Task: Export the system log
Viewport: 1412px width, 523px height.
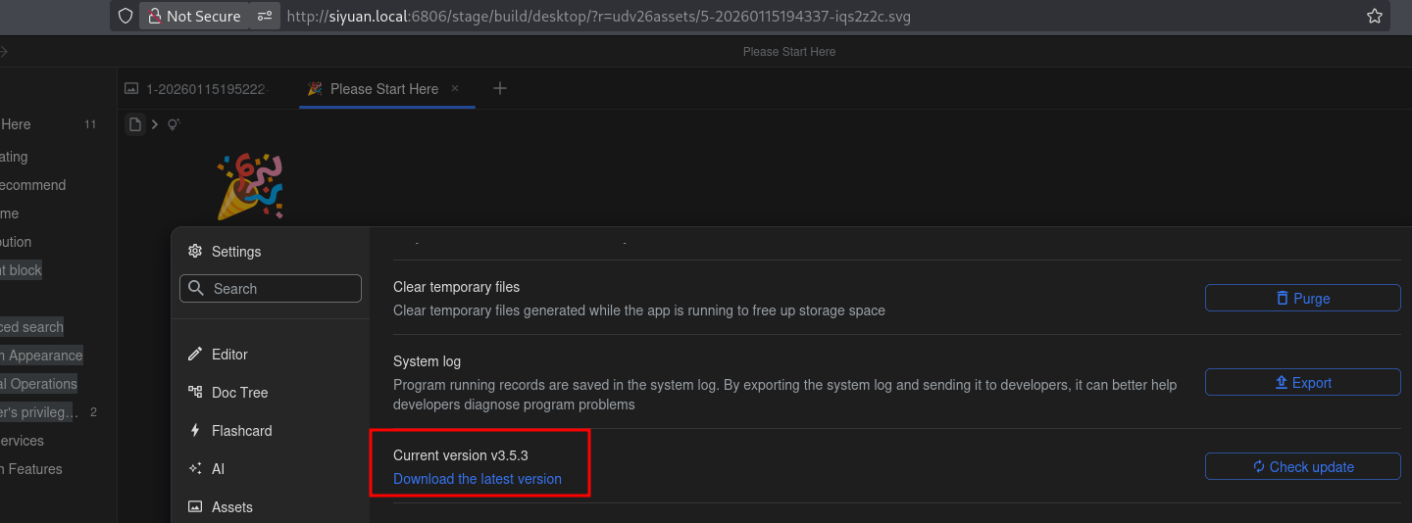Action: (1302, 383)
